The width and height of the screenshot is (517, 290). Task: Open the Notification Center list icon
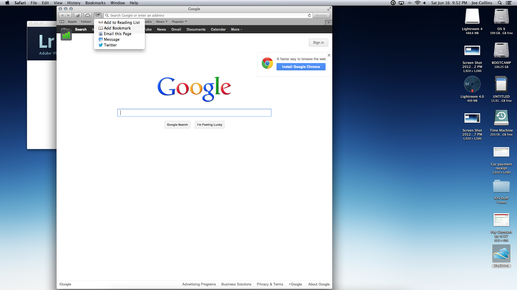[509, 3]
